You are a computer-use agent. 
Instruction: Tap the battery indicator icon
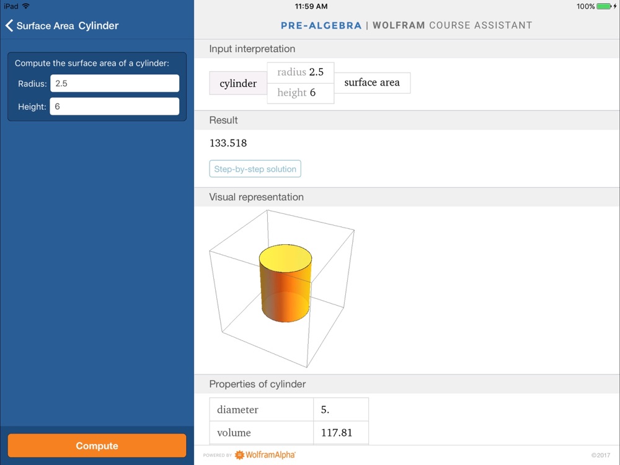click(604, 6)
